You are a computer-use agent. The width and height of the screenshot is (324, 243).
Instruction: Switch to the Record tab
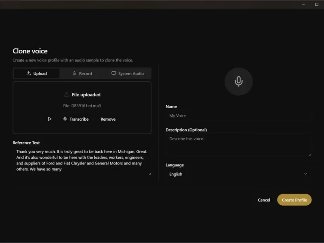click(82, 74)
